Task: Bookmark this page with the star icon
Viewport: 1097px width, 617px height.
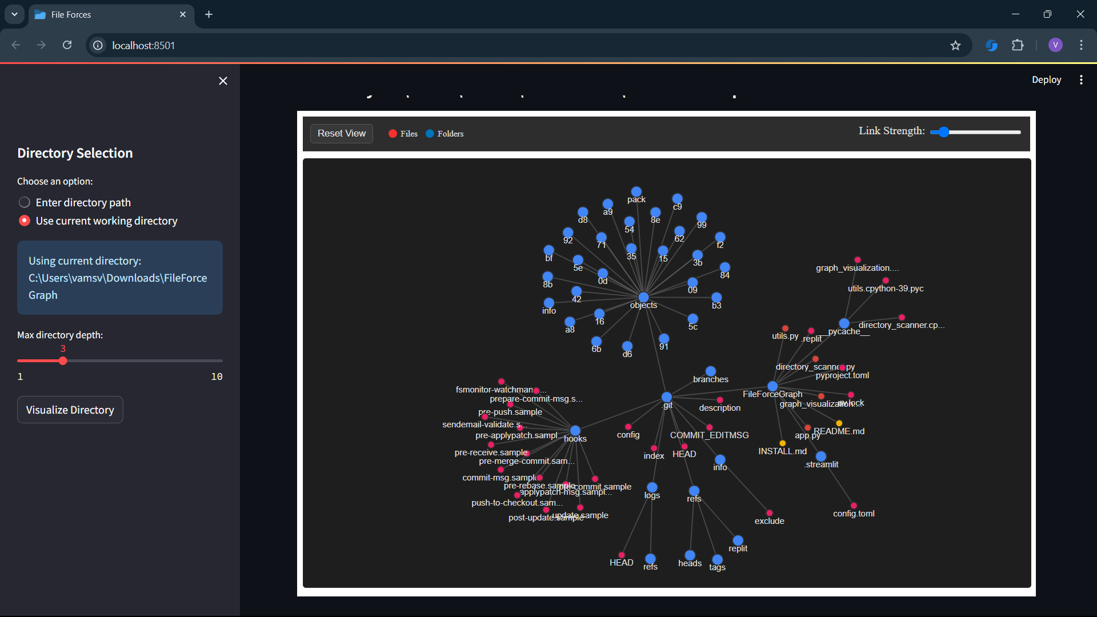Action: pos(955,45)
